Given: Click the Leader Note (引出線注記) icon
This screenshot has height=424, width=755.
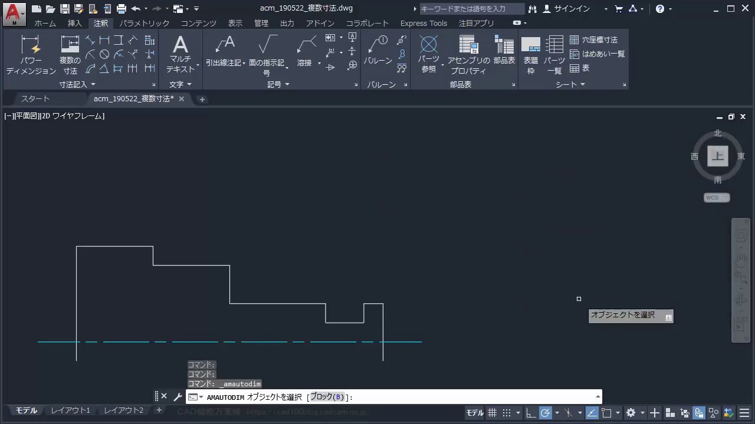Looking at the screenshot, I should pyautogui.click(x=225, y=50).
